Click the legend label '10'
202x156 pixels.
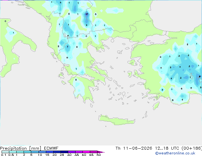(x=40, y=155)
